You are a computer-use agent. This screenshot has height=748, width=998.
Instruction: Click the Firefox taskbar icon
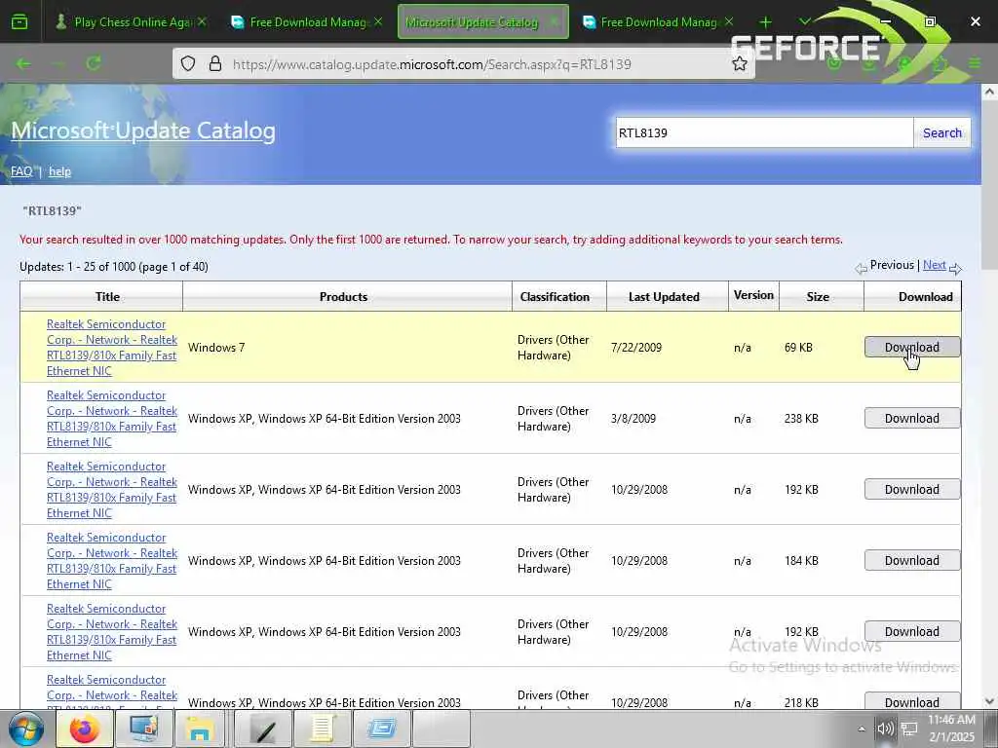tap(85, 729)
